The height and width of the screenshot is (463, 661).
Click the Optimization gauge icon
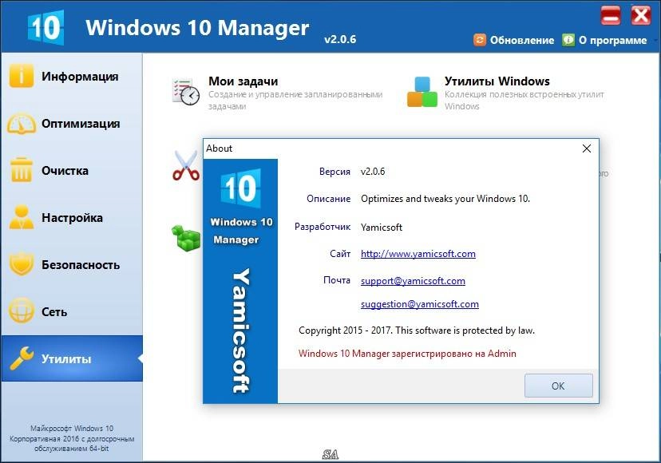[x=21, y=124]
